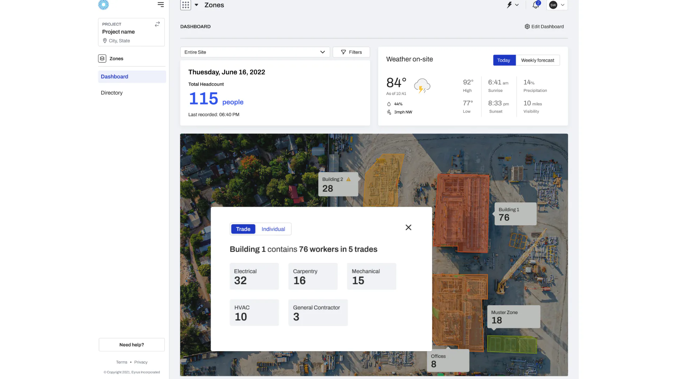The image size is (673, 379).
Task: Select the Trade toggle in the popup
Action: [x=243, y=229]
